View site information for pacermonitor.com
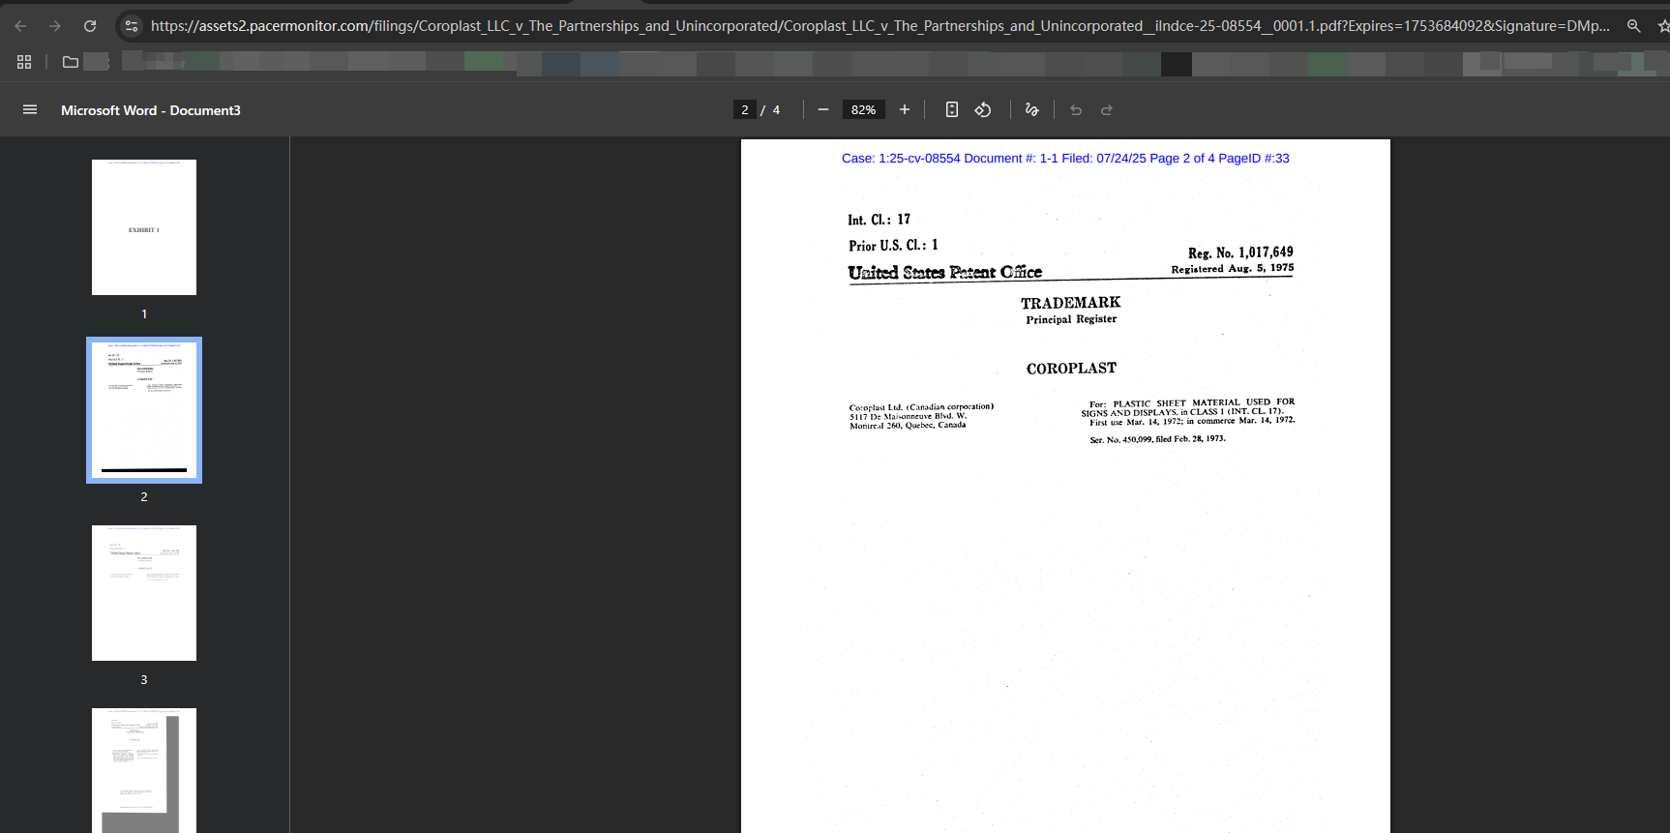This screenshot has width=1670, height=833. pos(132,26)
